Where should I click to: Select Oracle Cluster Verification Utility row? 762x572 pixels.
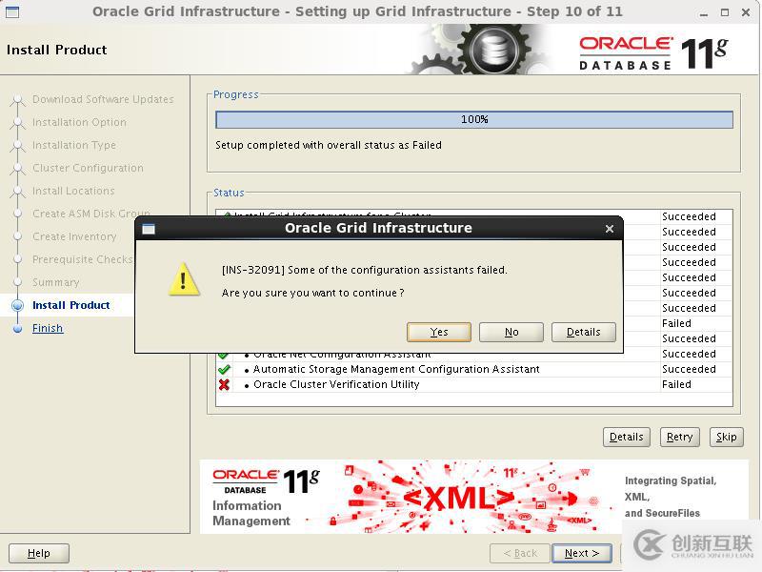click(473, 385)
